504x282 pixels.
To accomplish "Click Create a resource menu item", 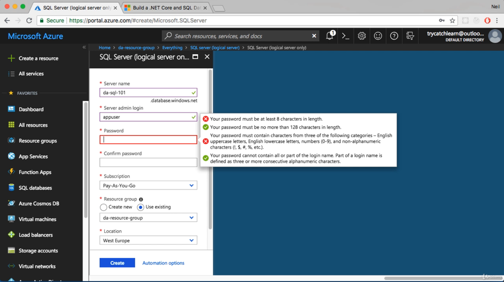I will tap(38, 58).
